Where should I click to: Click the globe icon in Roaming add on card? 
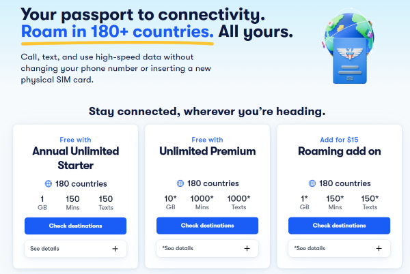pos(312,183)
